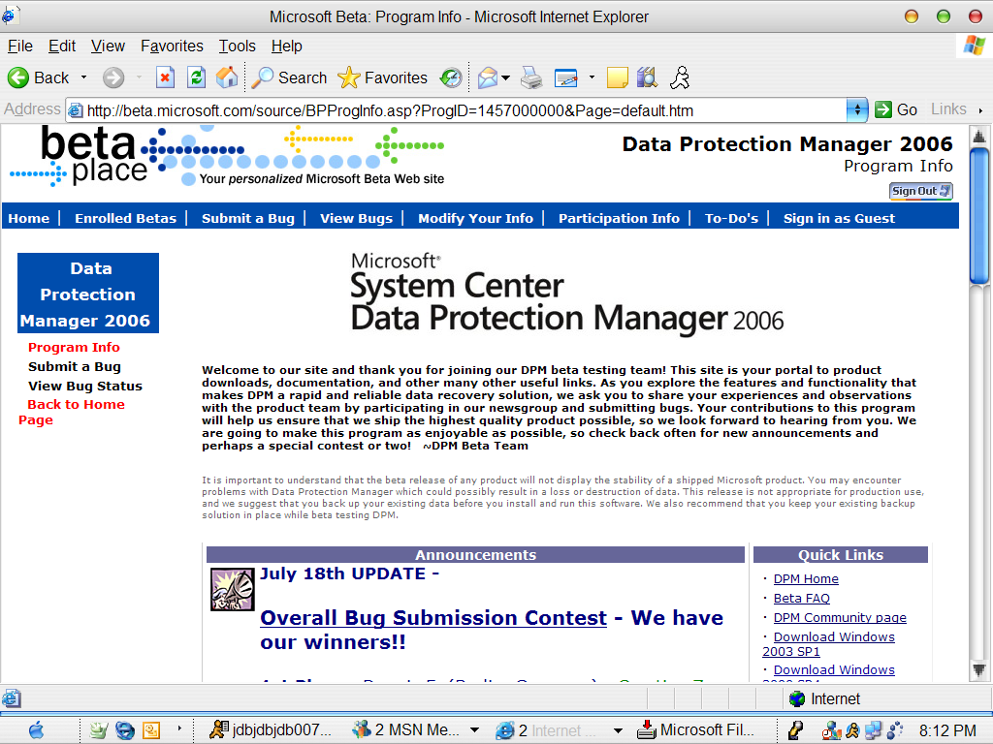Switch to the jdbjdbjdb007 taskbar window

[x=272, y=730]
